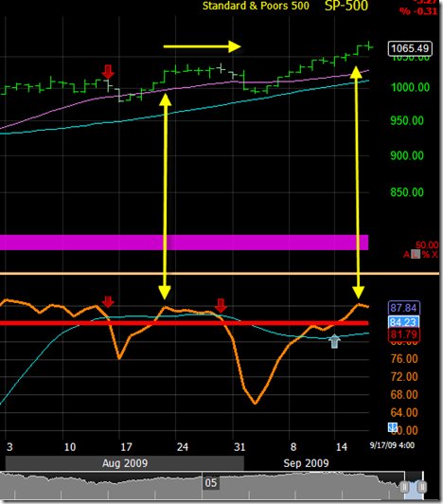Screen dimensions: 443x504
Task: Click the SP-500 symbol title
Action: (x=346, y=6)
